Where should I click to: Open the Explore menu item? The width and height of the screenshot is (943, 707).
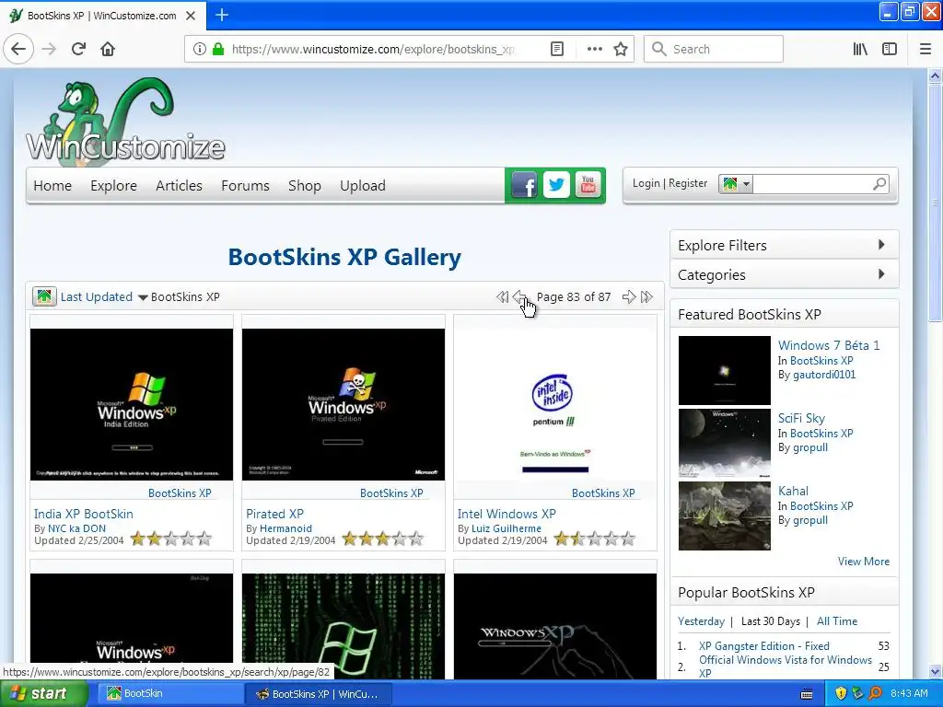pyautogui.click(x=113, y=186)
